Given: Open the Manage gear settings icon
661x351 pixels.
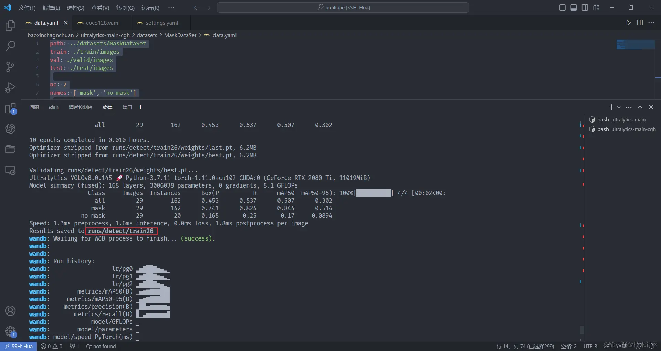Looking at the screenshot, I should 10,332.
